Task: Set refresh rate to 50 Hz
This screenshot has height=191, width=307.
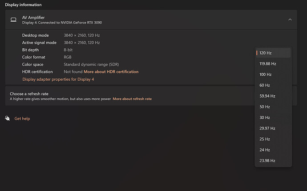Action: click(273, 107)
